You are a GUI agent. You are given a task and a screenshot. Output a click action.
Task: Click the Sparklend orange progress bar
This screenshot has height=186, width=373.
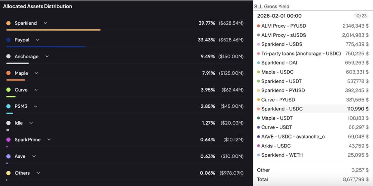(53, 30)
